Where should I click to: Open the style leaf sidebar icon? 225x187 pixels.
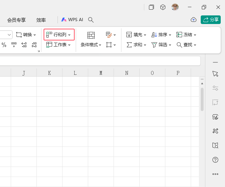(215, 117)
